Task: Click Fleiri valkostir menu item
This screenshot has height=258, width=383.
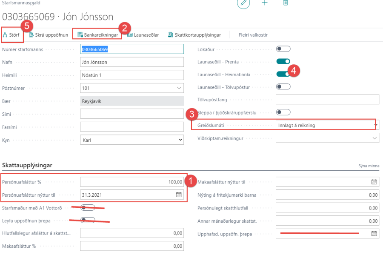Action: 253,35
